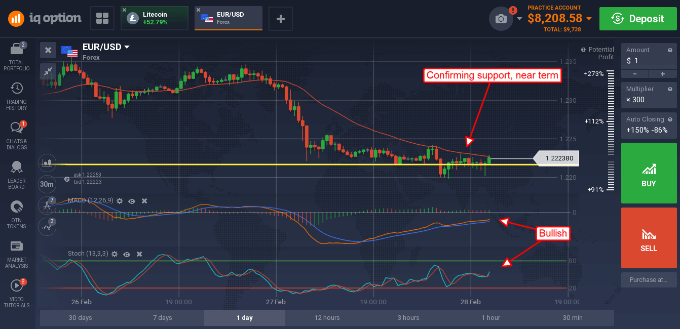Viewport: 680px width, 329px height.
Task: Select the 30 days timeframe
Action: click(81, 318)
